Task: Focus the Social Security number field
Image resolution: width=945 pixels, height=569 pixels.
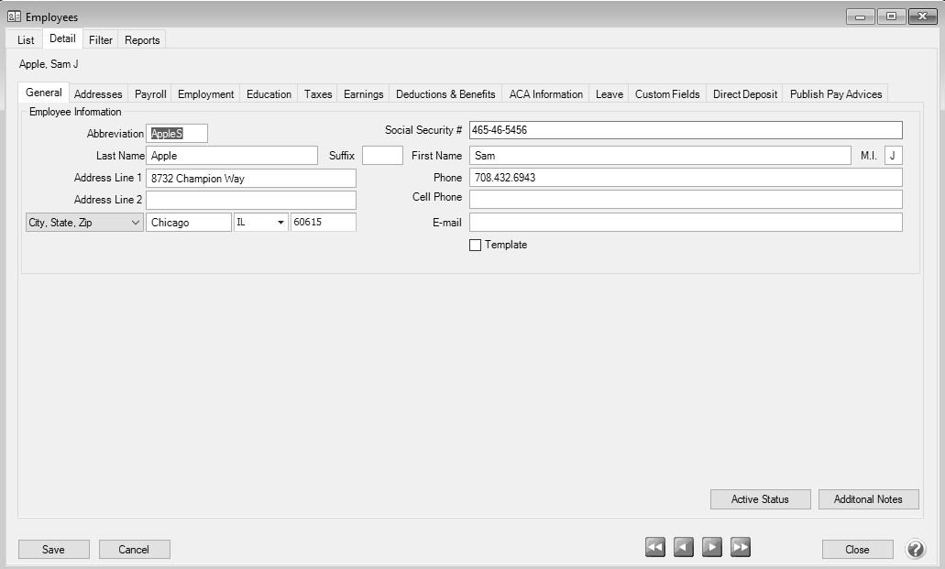Action: (686, 130)
